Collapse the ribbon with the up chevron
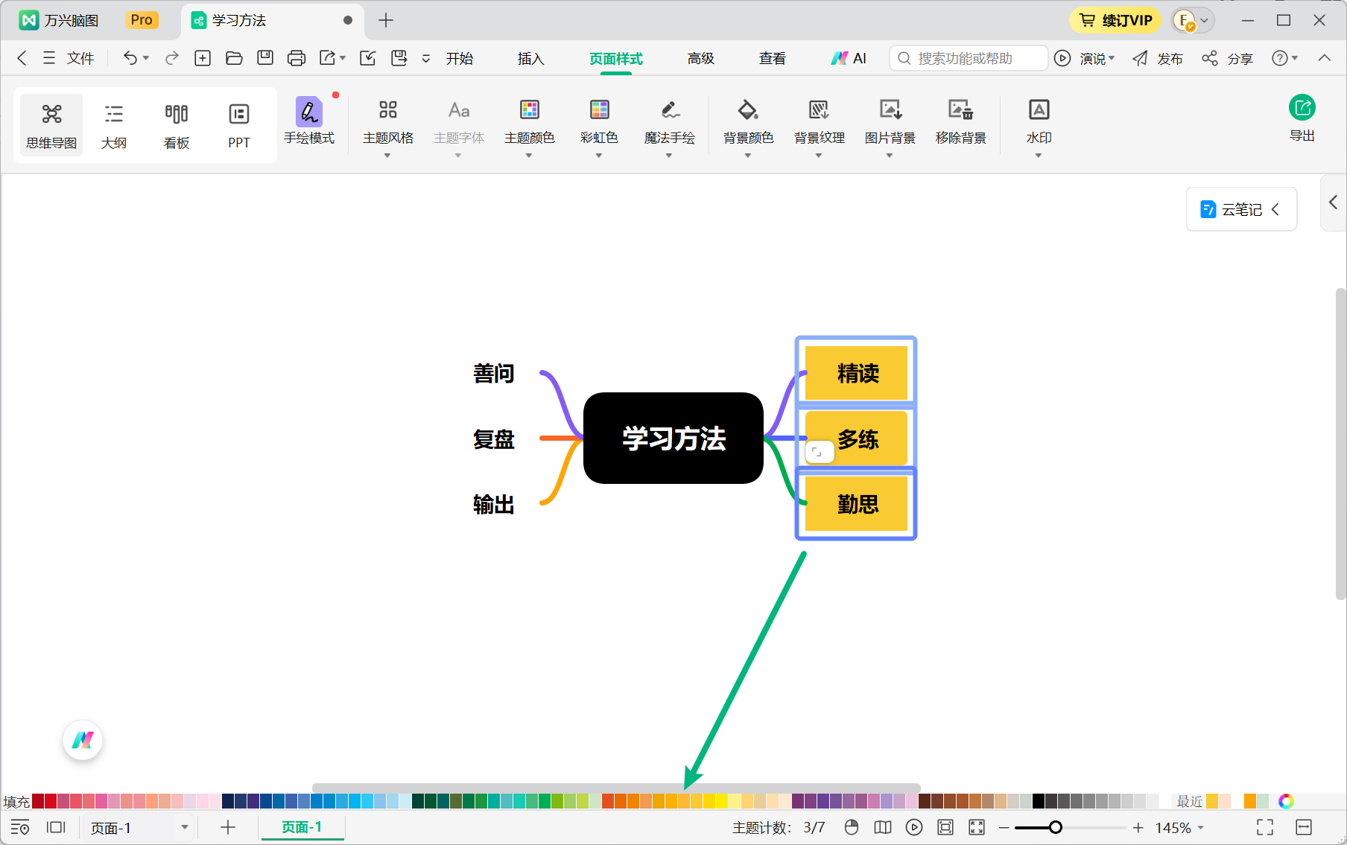 1325,58
